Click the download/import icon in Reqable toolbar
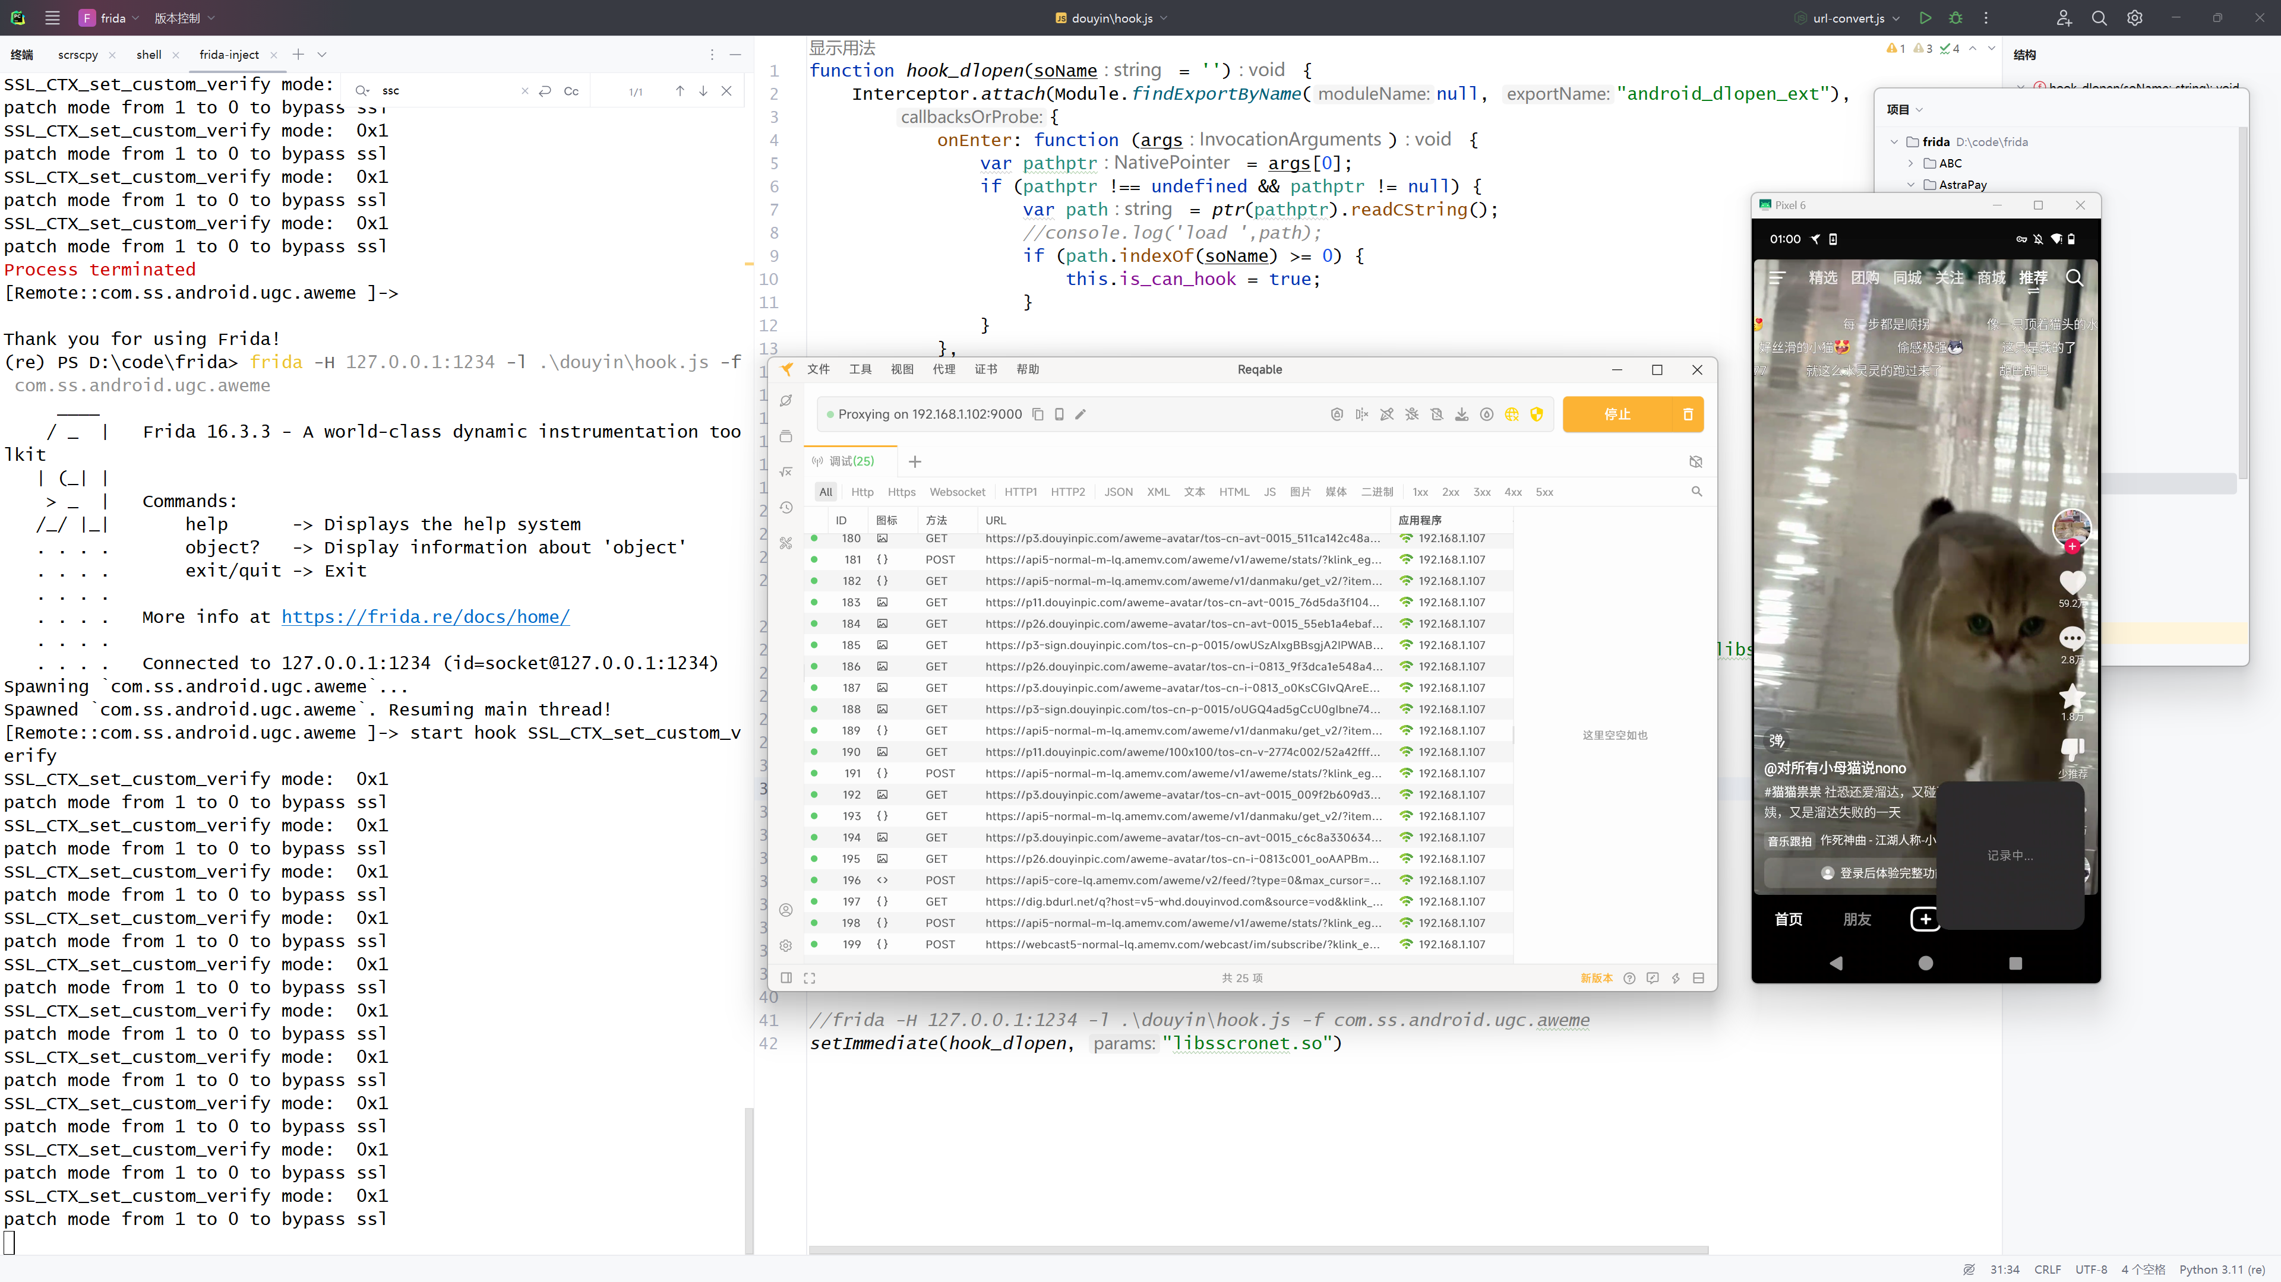The height and width of the screenshot is (1282, 2281). point(1462,414)
